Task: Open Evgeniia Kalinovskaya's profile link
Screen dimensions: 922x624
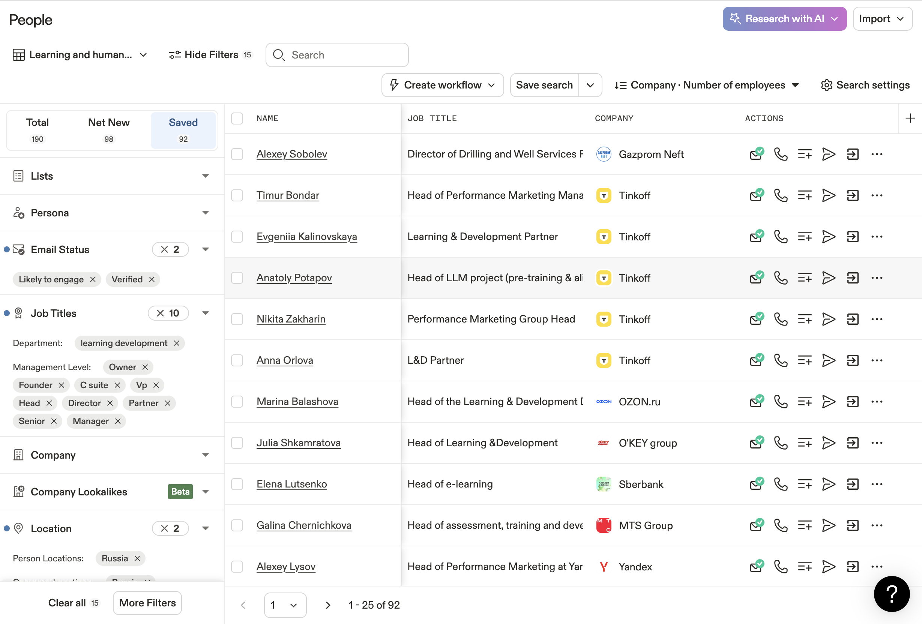Action: tap(306, 236)
